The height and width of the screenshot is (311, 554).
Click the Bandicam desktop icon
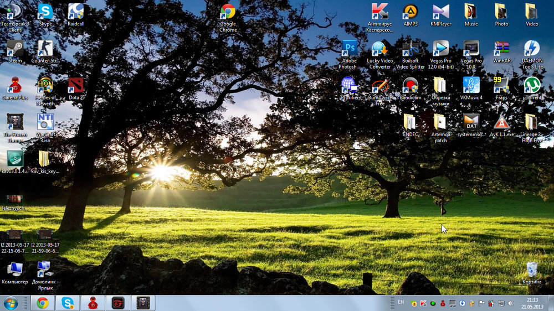(x=410, y=85)
